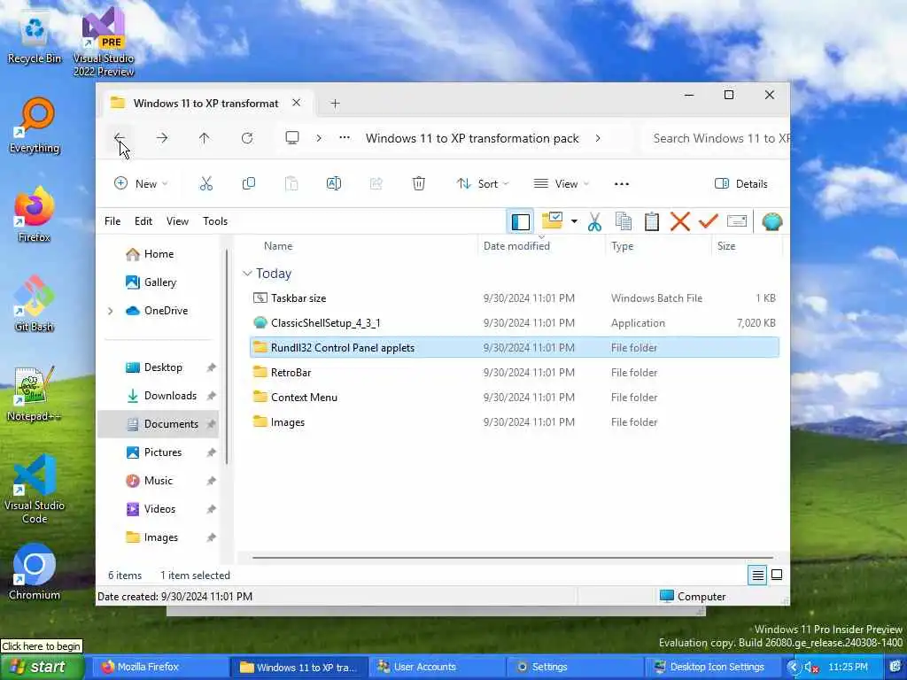The height and width of the screenshot is (680, 907).
Task: Click the Classic toolbar Email icon
Action: 737,221
